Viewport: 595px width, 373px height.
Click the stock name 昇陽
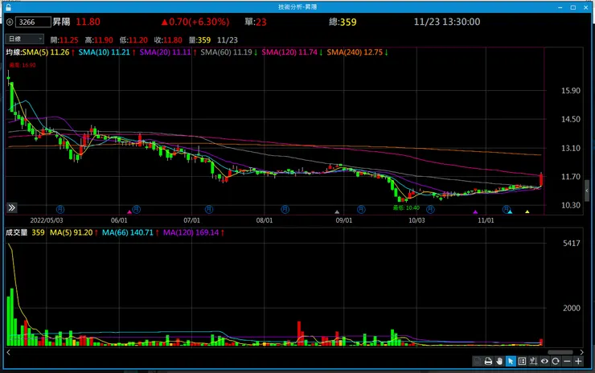pos(61,22)
